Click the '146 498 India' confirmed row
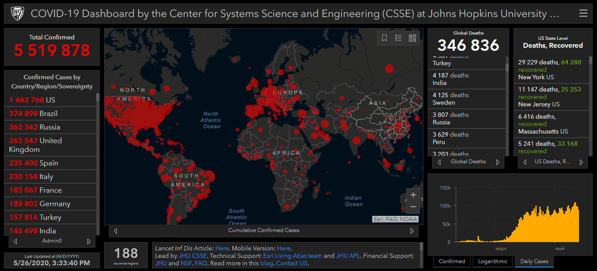597x271 pixels. click(50, 230)
